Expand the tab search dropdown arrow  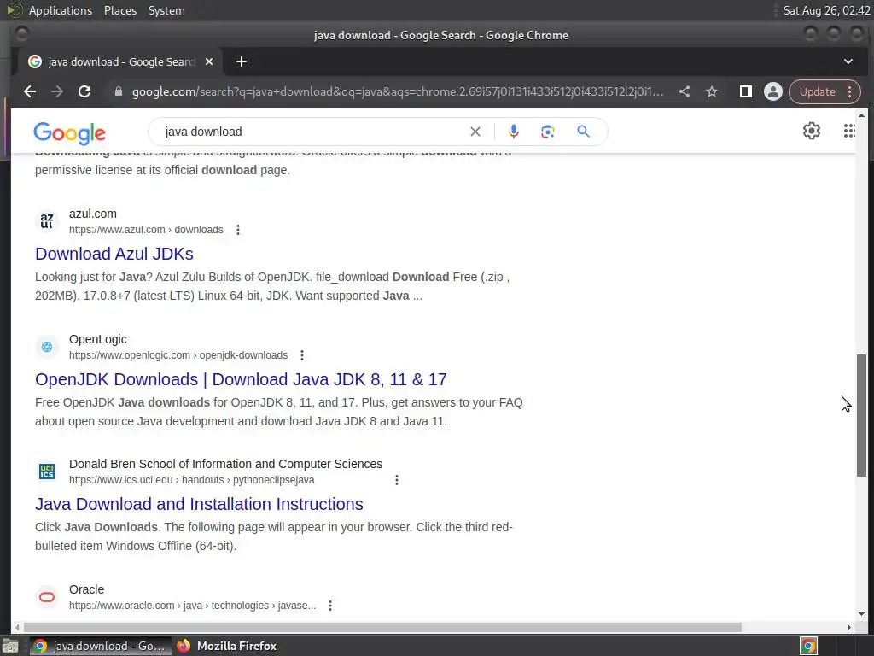[848, 61]
